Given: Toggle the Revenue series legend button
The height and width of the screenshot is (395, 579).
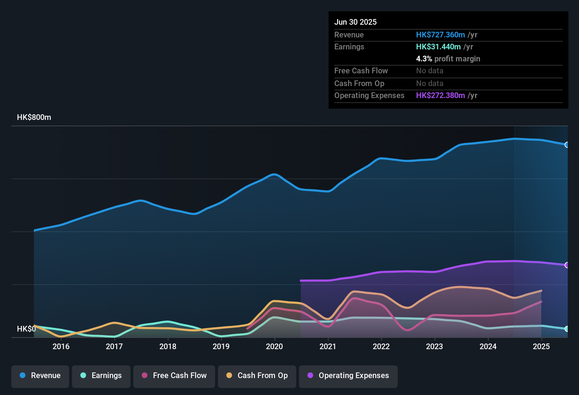Looking at the screenshot, I should [40, 376].
